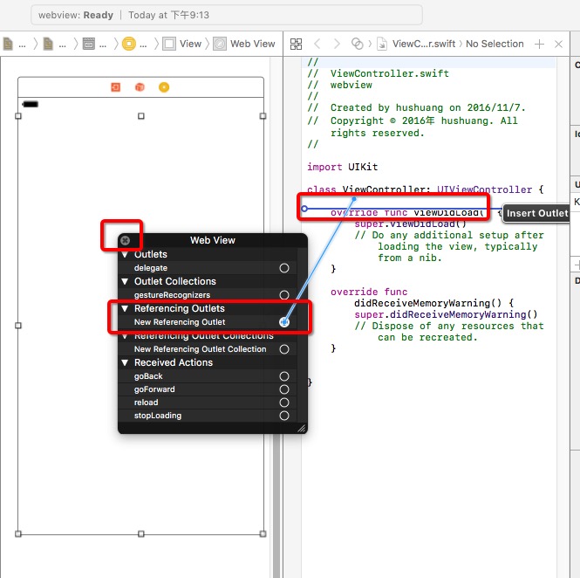The image size is (580, 578).
Task: Click the UIViewController class name in code
Action: tap(484, 190)
